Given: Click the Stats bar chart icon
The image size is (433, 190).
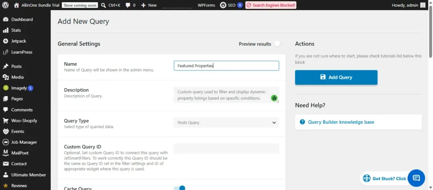Looking at the screenshot, I should tap(5, 30).
